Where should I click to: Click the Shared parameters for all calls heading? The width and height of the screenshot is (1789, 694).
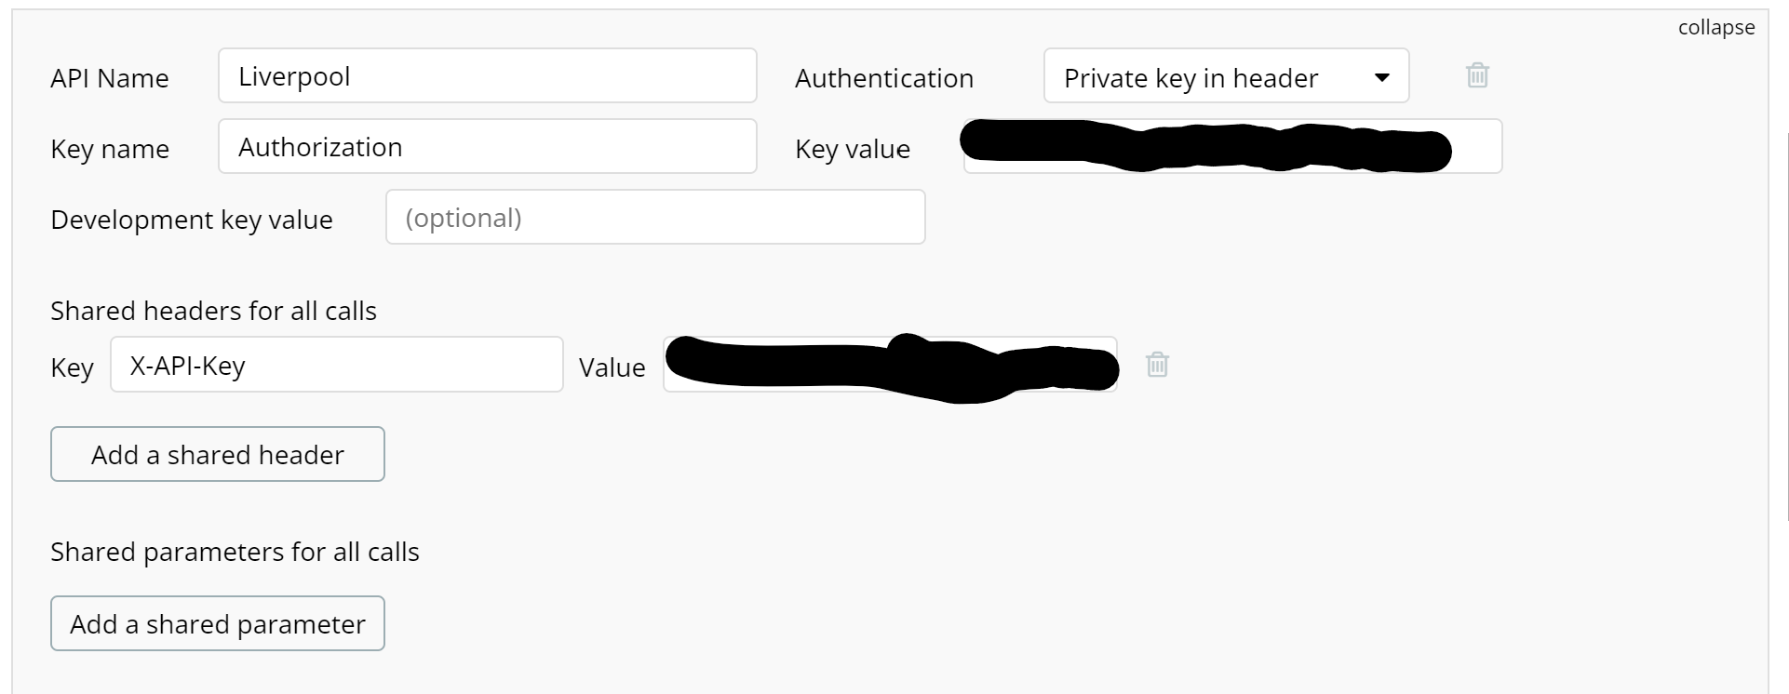[x=235, y=552]
